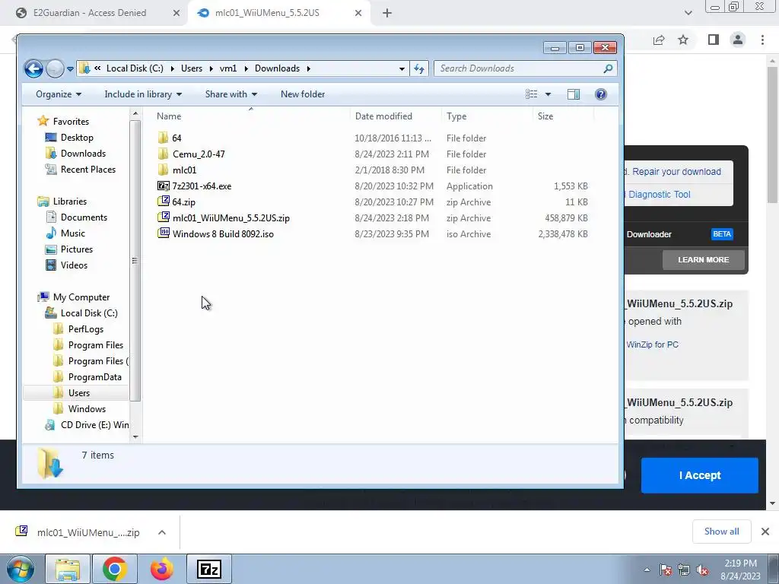Screen dimensions: 779x584
Task: Expand download item options chevron
Action: pyautogui.click(x=161, y=532)
